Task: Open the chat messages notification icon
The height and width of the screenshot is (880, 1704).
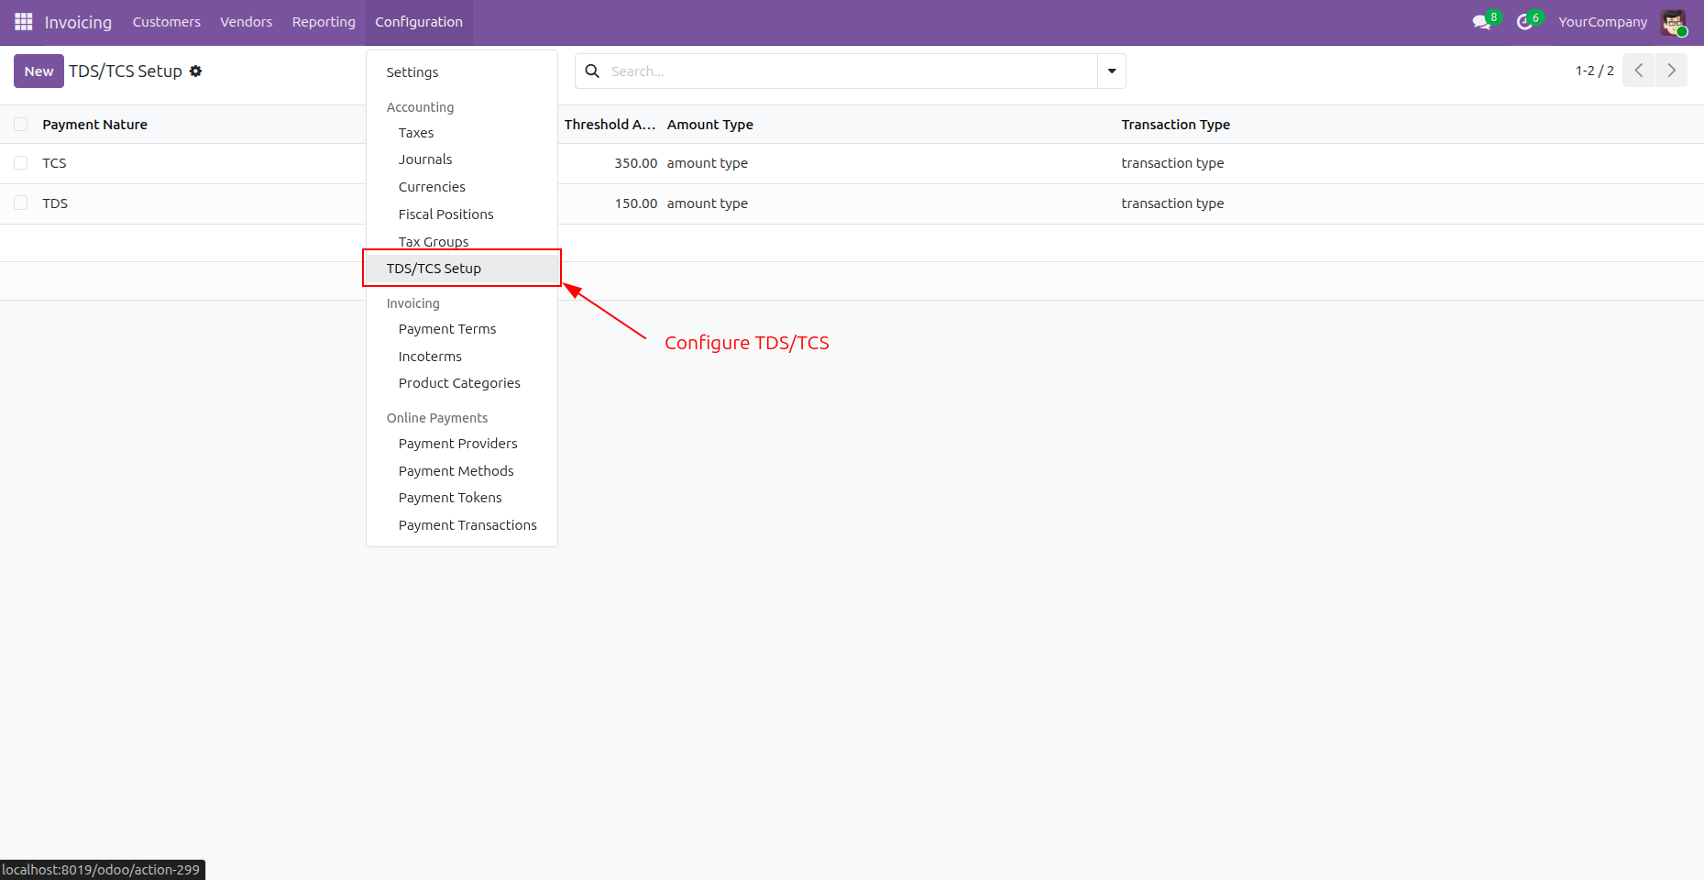Action: (1481, 22)
